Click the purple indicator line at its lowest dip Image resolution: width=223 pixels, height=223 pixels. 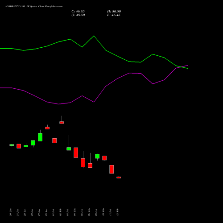[x=59, y=104]
